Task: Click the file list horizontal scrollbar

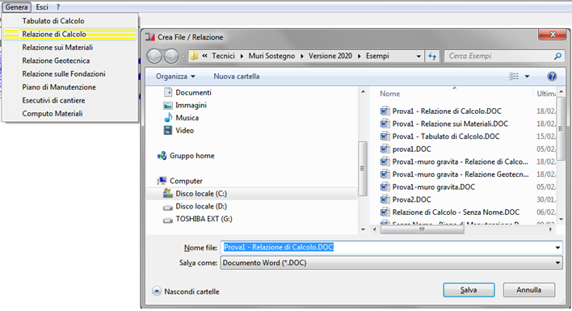Action: 423,229
